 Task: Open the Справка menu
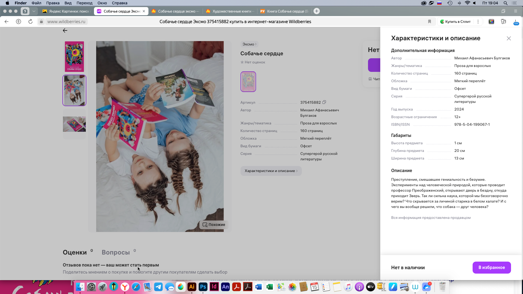(x=120, y=3)
